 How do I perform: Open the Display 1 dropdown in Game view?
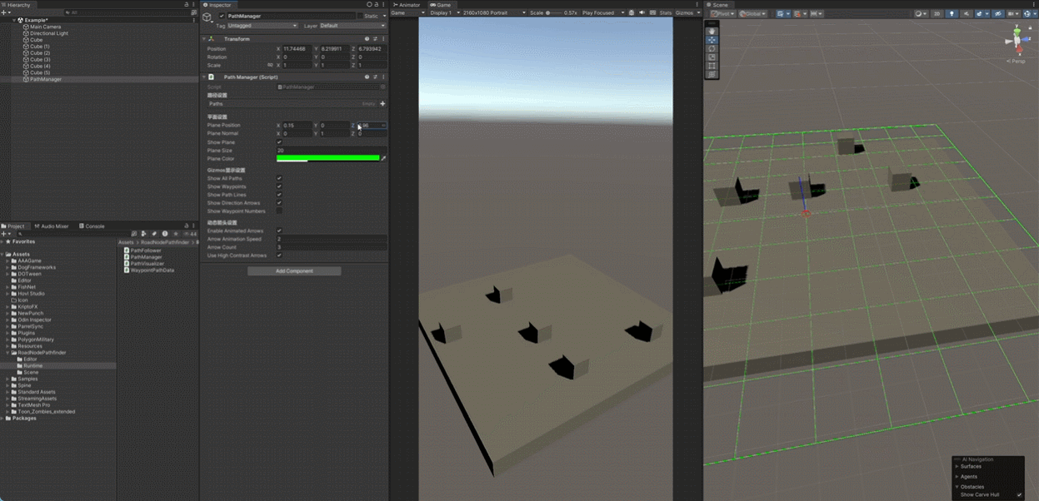[x=445, y=13]
